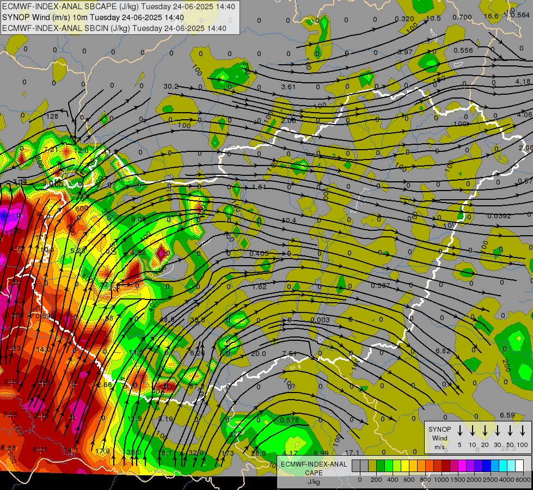Click the 0.700 value near the top edge
Image resolution: width=533 pixels, height=490 pixels.
tap(462, 17)
